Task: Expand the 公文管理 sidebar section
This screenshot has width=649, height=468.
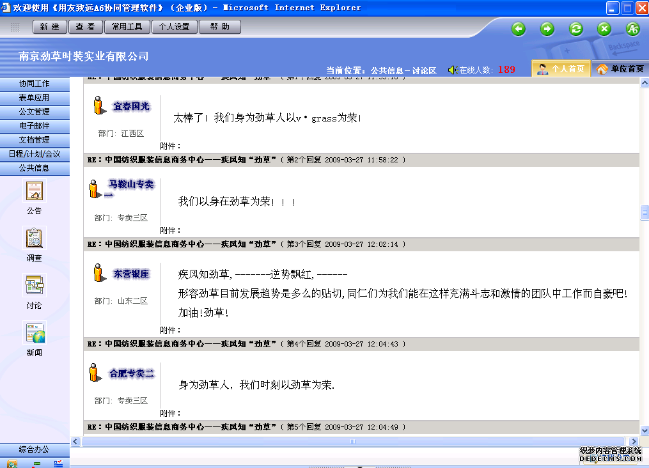Action: click(35, 112)
